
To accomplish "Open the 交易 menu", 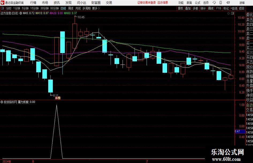I will click(109, 3).
